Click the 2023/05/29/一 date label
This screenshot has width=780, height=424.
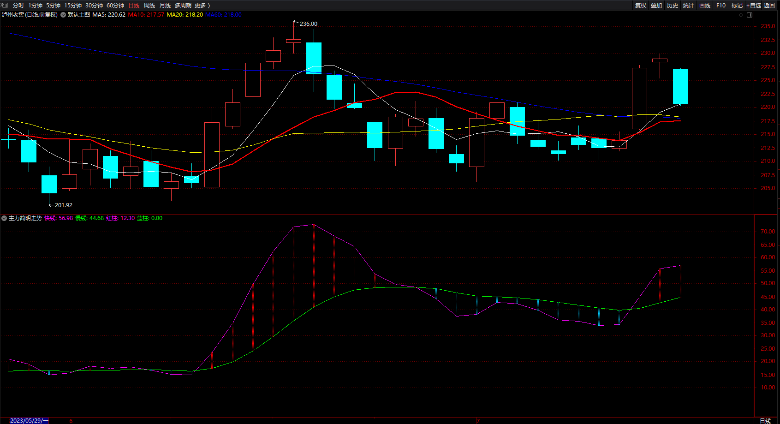coord(29,421)
